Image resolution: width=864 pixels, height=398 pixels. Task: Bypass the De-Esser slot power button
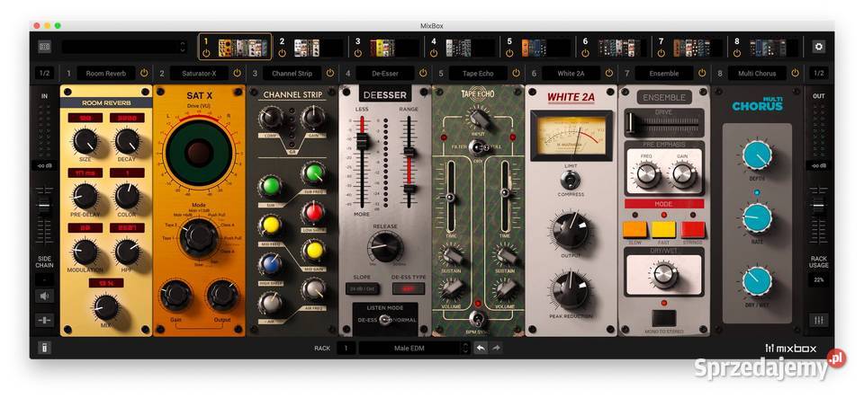423,73
